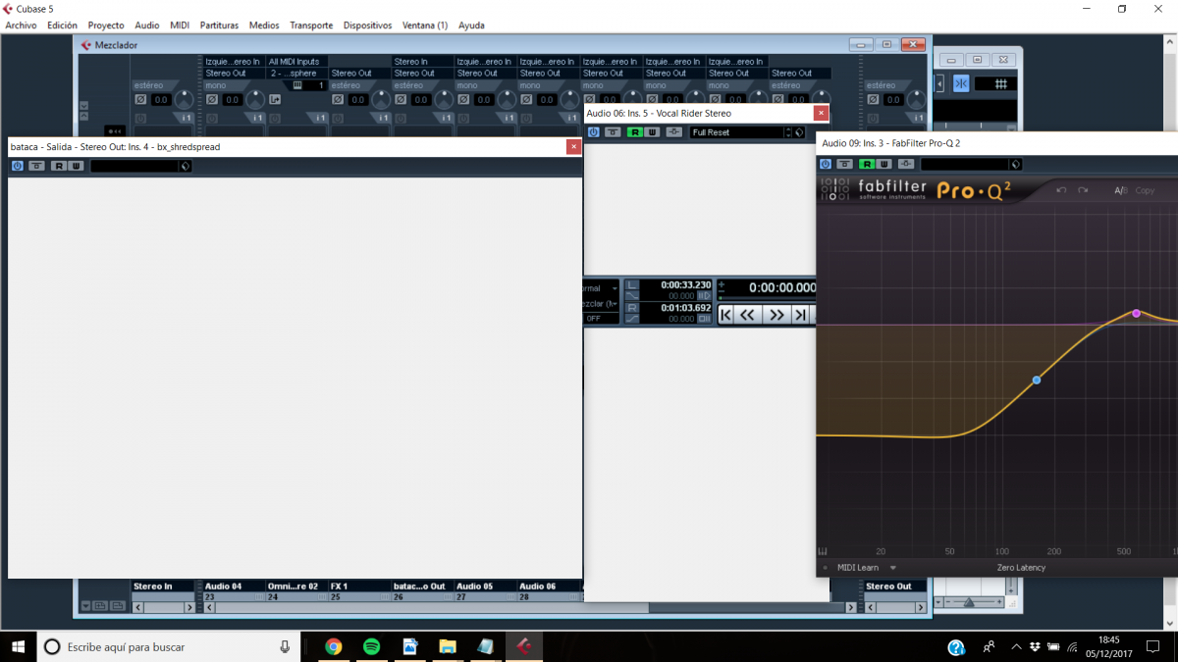This screenshot has height=662, width=1178.
Task: Click grid icon in background window toolbar
Action: 1000,84
